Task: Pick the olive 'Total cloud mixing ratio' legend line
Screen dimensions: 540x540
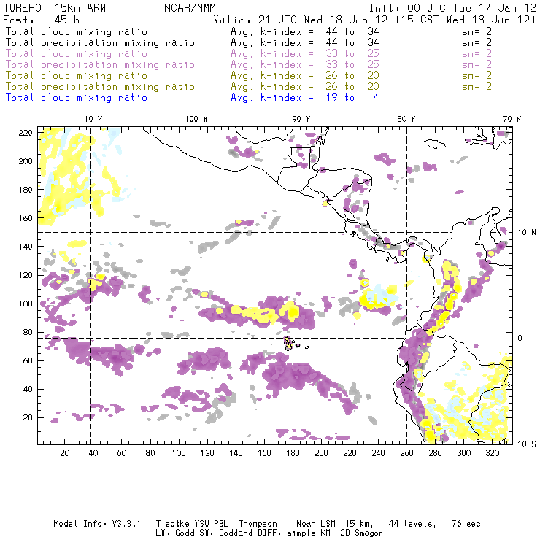Action: [x=77, y=76]
